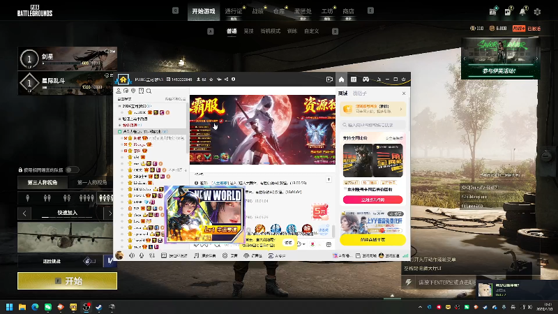The height and width of the screenshot is (314, 558).
Task: Open the music note accompaniment item in the YY bar
Action: [x=204, y=255]
